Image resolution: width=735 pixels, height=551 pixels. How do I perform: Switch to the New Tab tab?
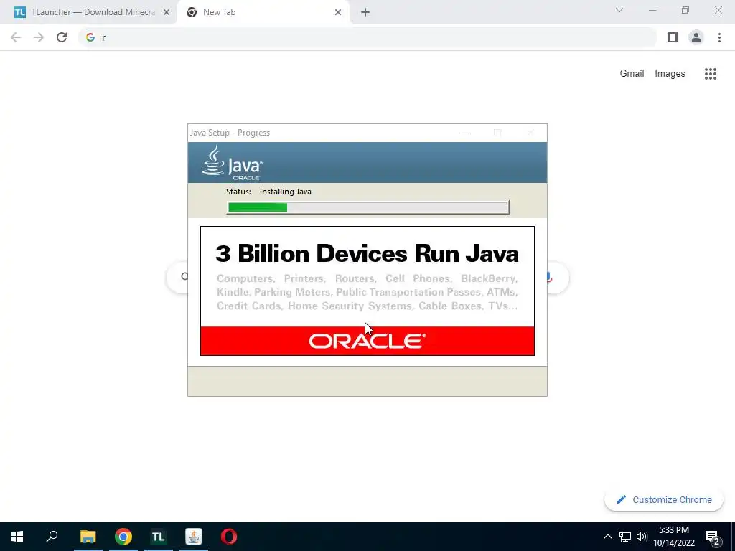263,12
